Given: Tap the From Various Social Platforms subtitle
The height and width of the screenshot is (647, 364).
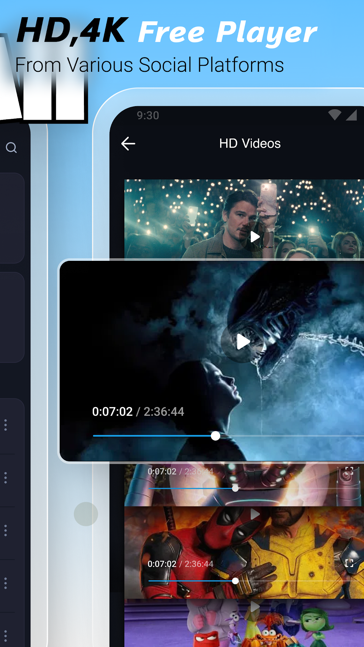Looking at the screenshot, I should [150, 65].
